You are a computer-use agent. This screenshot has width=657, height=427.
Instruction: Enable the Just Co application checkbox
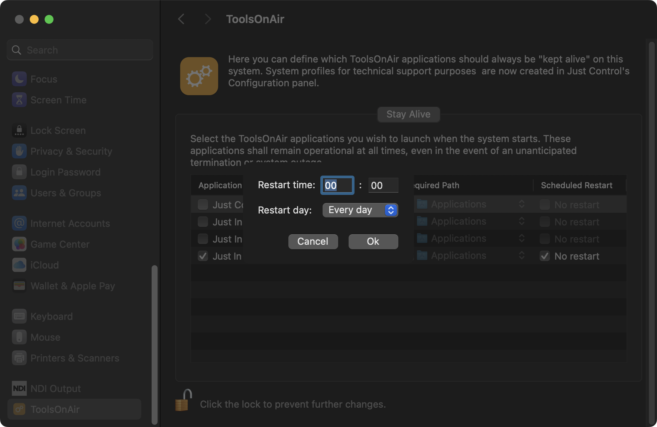pyautogui.click(x=203, y=205)
